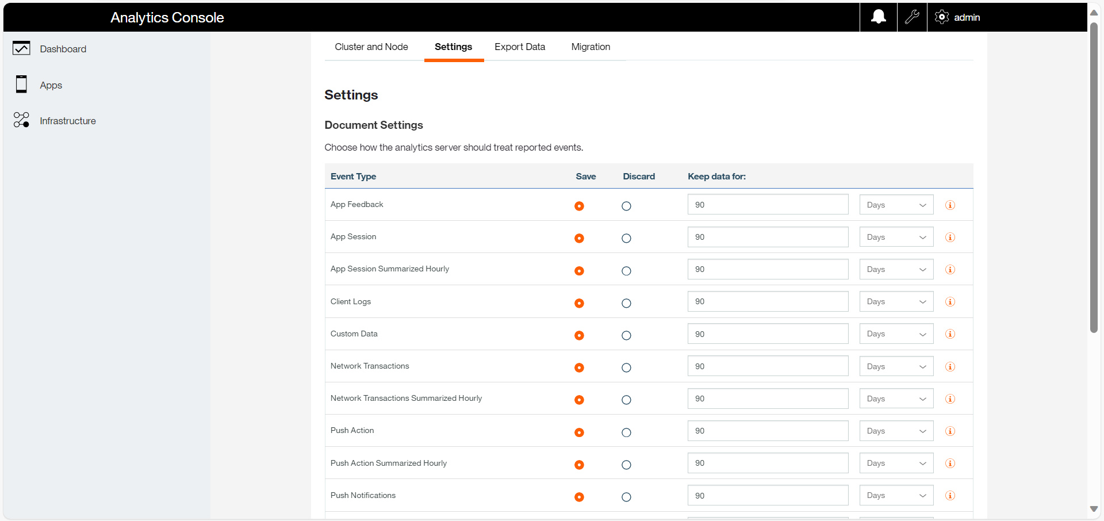Click the Apps phone icon
The height and width of the screenshot is (521, 1104).
(21, 85)
